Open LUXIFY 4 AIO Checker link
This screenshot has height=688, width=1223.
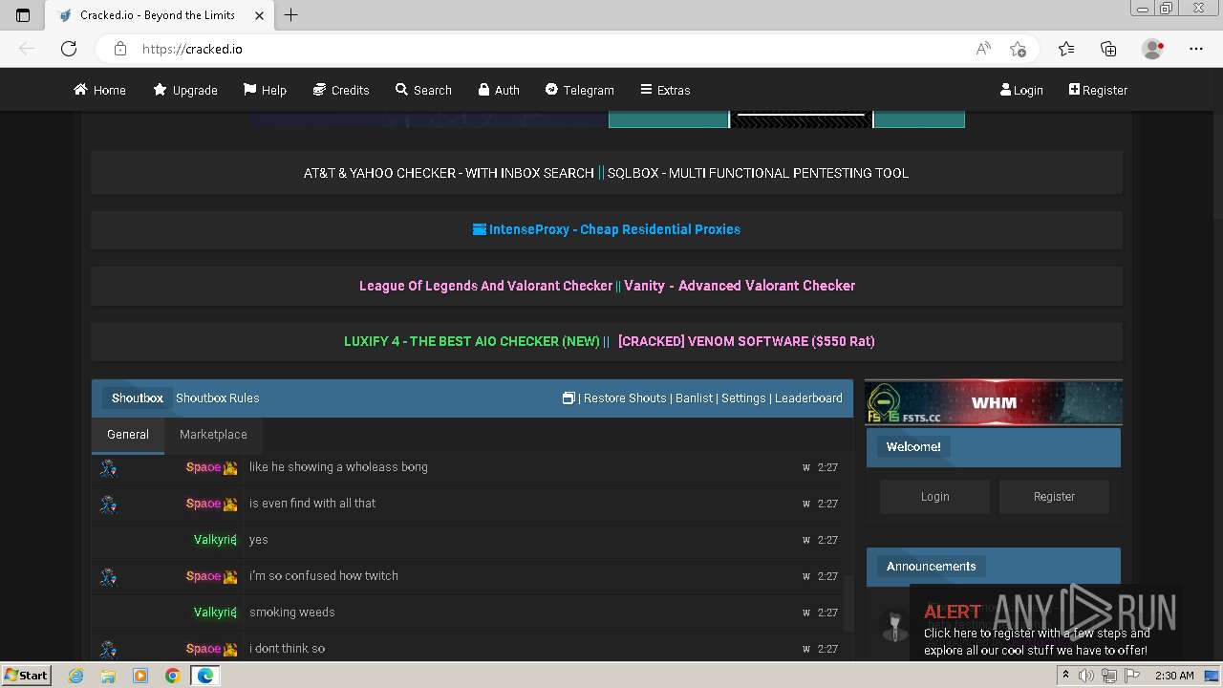point(472,341)
